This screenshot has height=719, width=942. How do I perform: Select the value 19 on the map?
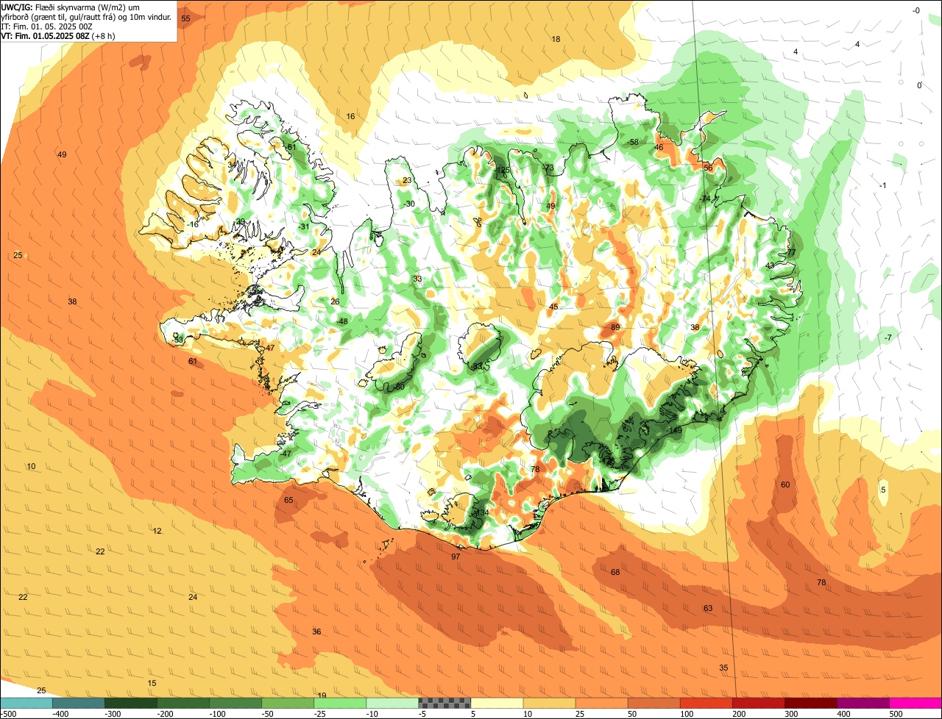[322, 695]
